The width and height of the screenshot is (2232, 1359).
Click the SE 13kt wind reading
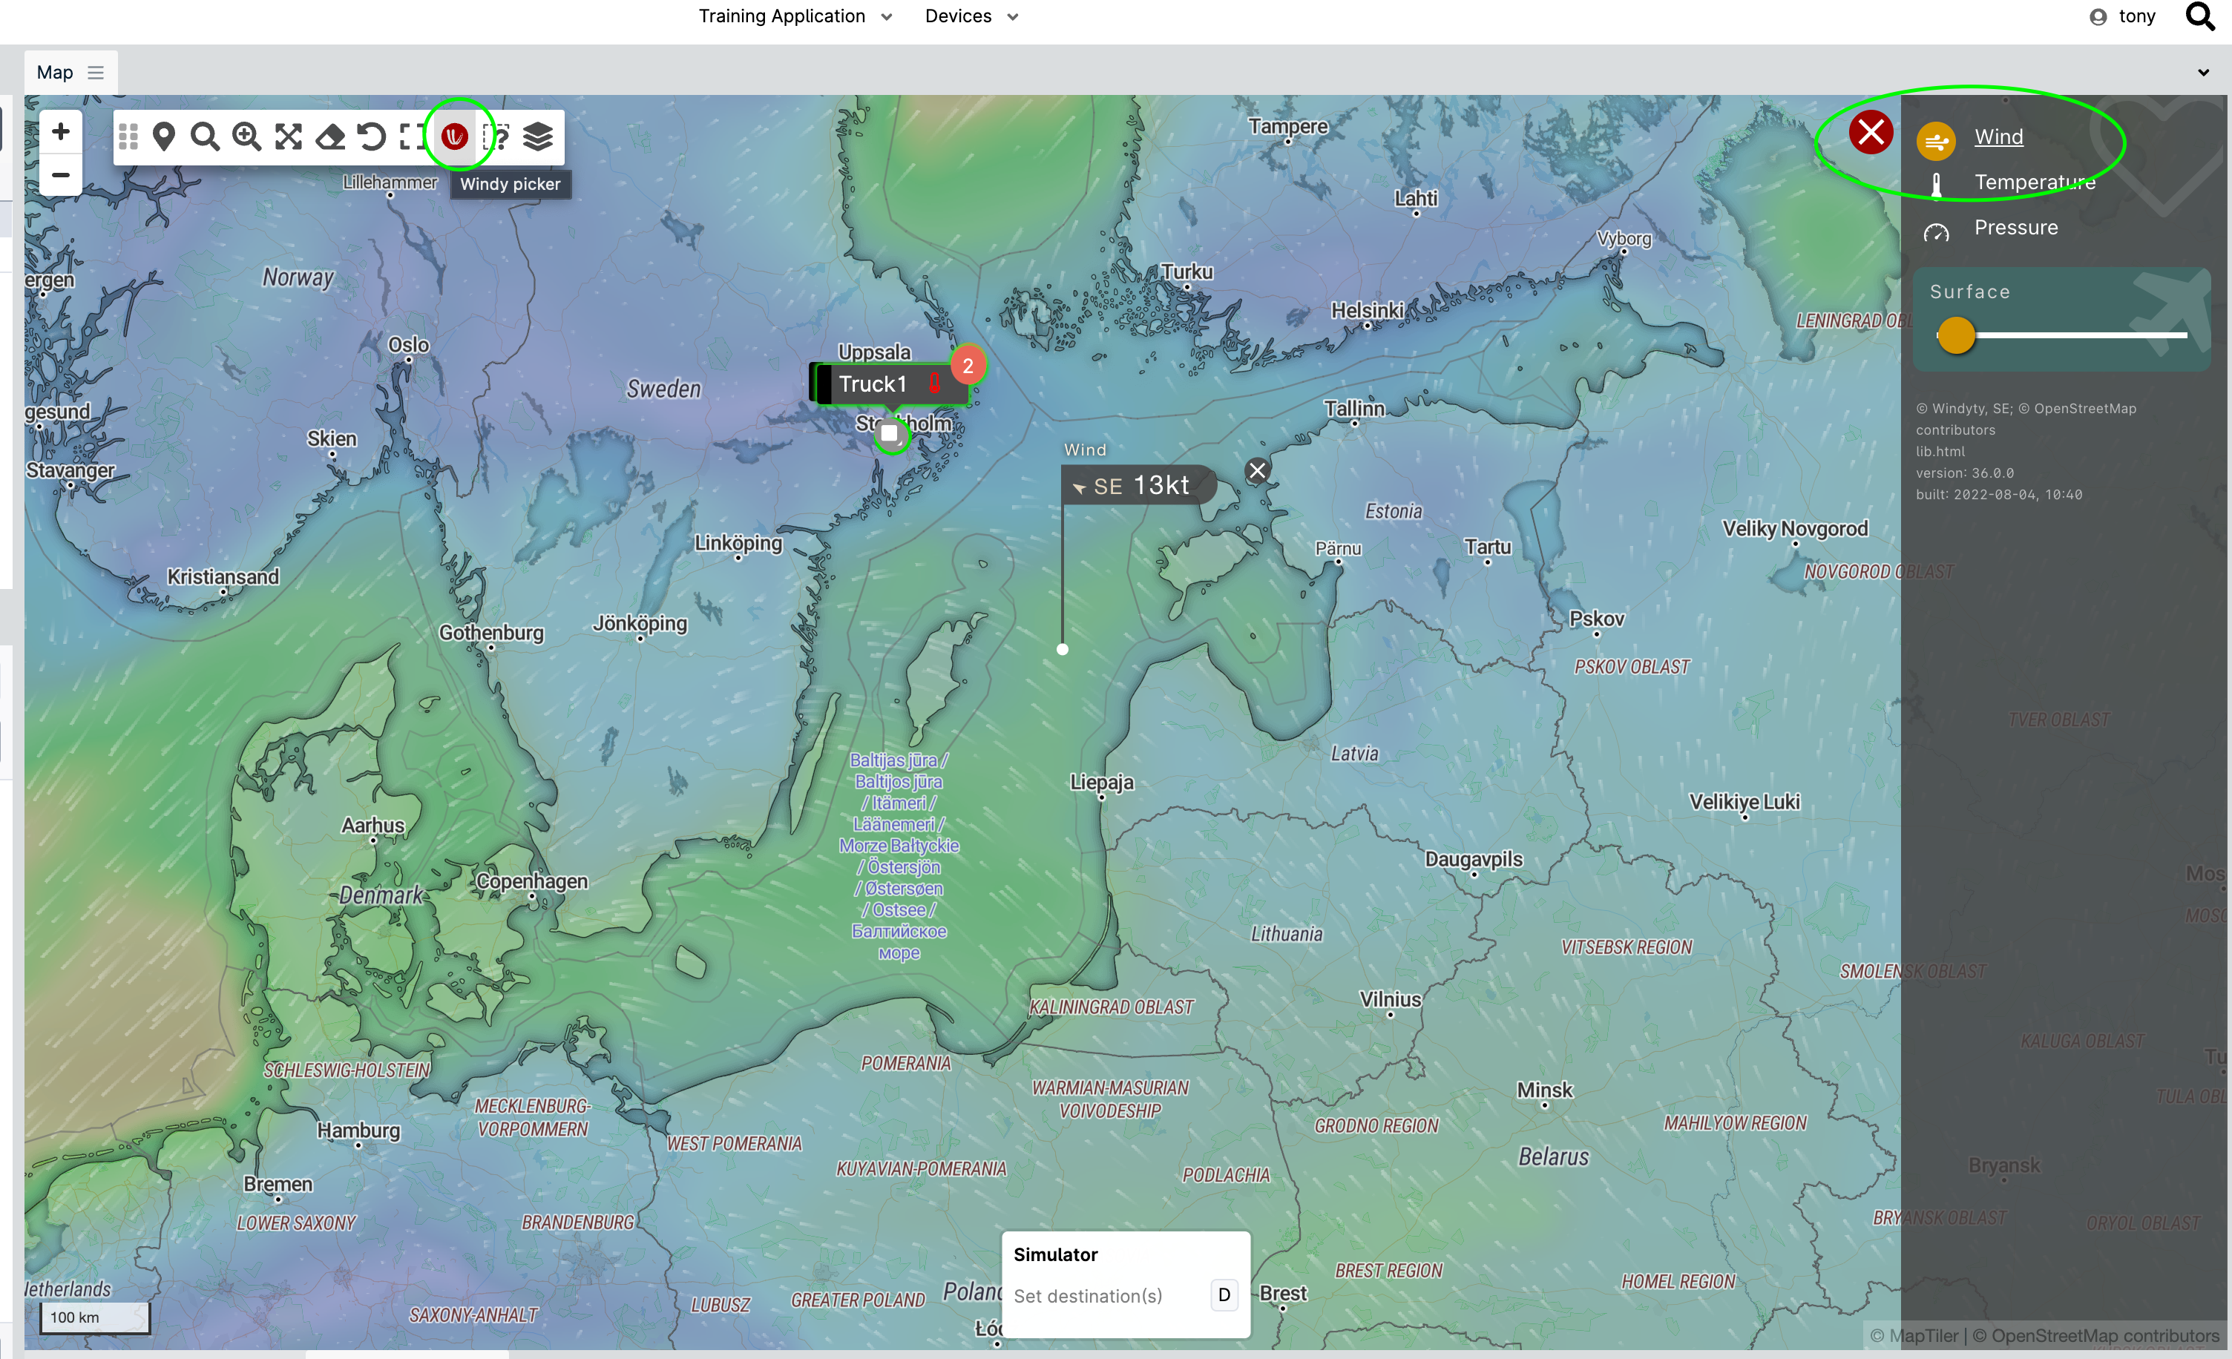tap(1140, 485)
